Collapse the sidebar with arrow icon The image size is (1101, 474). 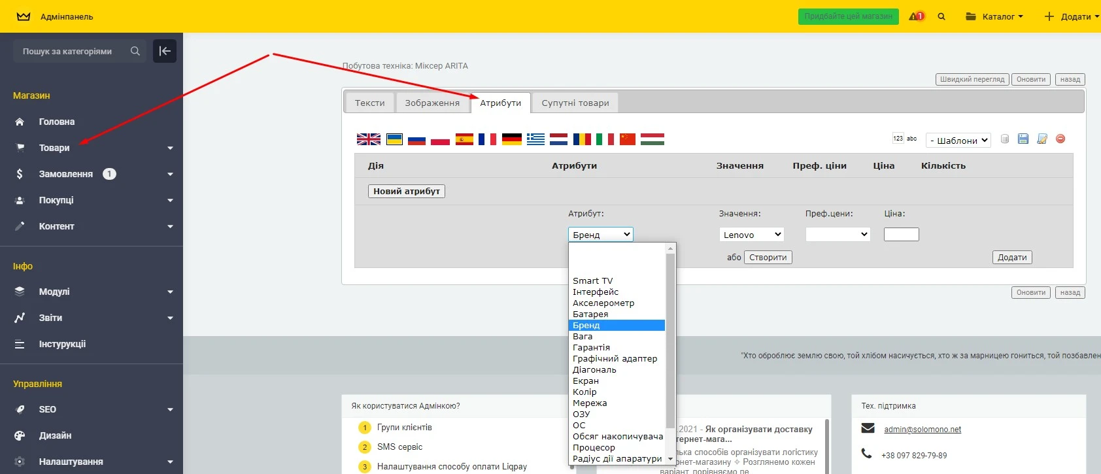point(165,51)
